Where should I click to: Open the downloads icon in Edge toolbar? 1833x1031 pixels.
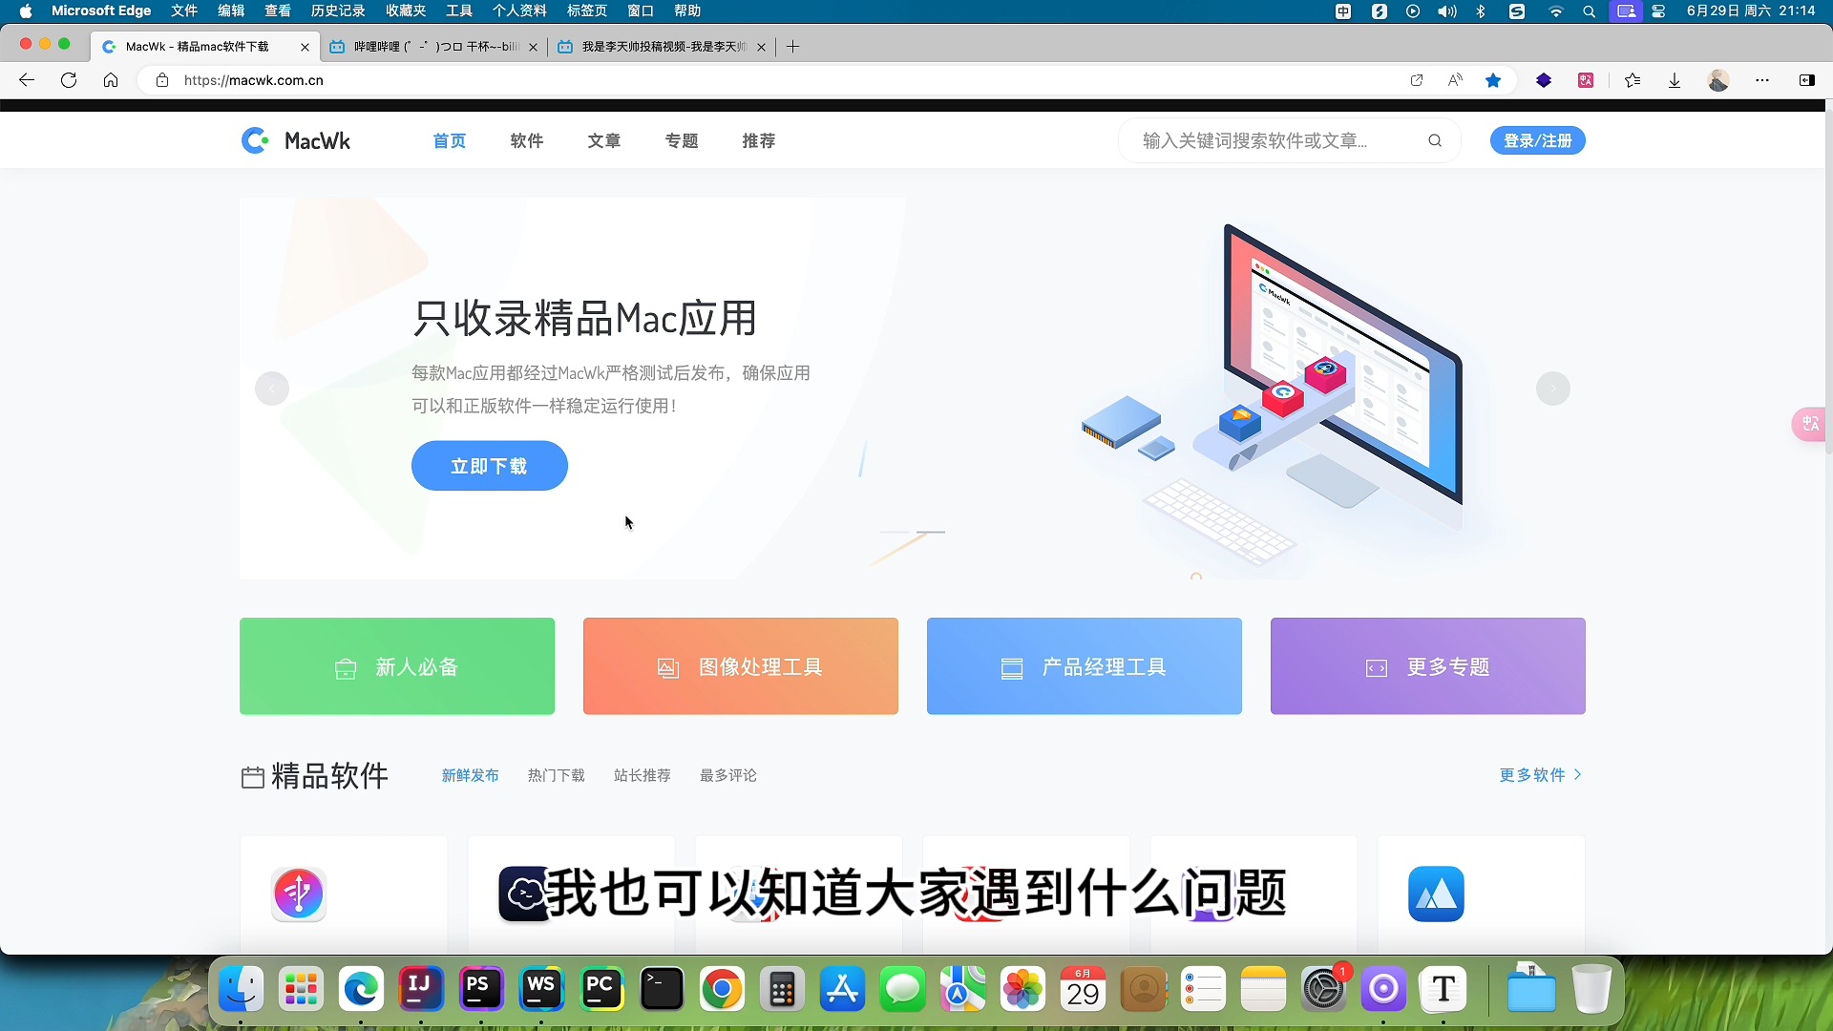point(1675,80)
